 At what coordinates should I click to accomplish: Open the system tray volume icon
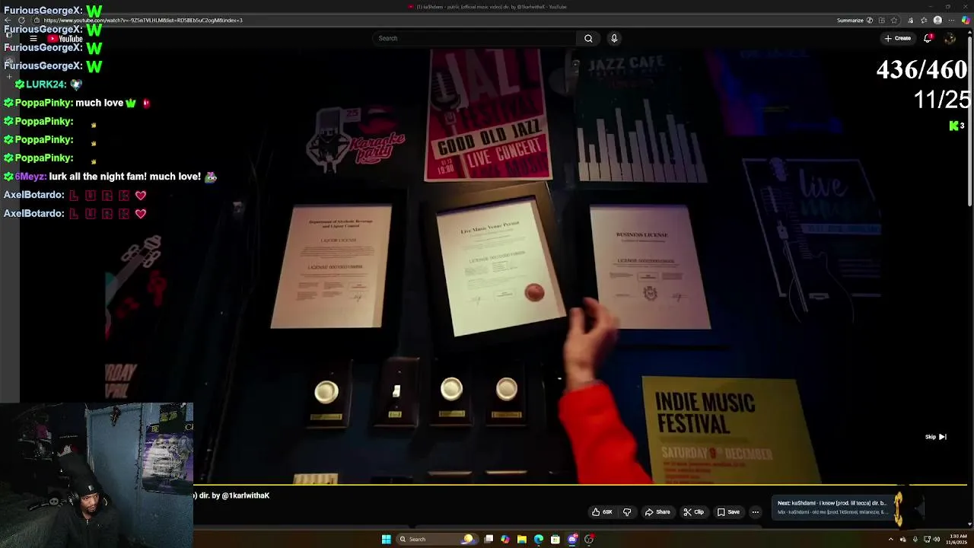936,540
